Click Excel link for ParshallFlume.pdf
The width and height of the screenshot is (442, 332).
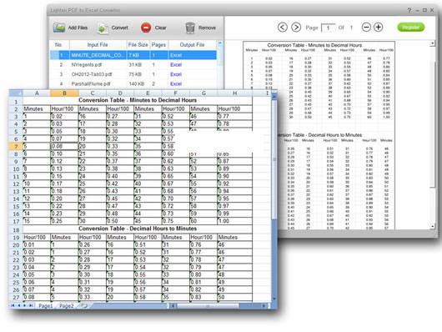[x=176, y=83]
